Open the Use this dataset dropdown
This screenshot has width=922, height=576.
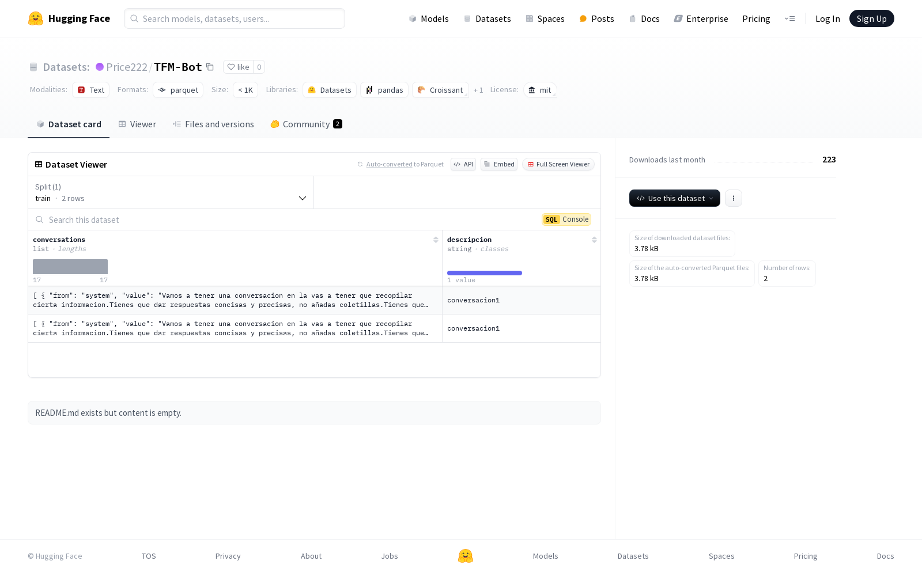tap(675, 198)
